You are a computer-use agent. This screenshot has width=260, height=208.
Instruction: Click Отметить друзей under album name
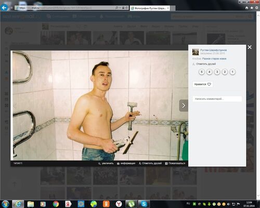click(206, 64)
